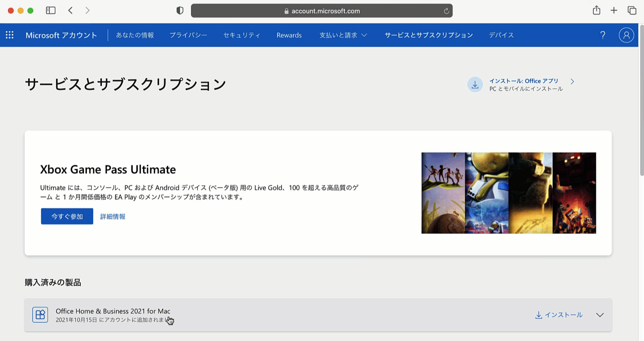Open the privacy report shield icon
This screenshot has width=644, height=341.
click(x=180, y=11)
